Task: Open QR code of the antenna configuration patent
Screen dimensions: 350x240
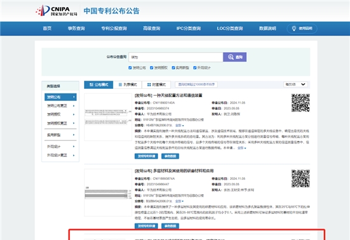Action: [300, 103]
